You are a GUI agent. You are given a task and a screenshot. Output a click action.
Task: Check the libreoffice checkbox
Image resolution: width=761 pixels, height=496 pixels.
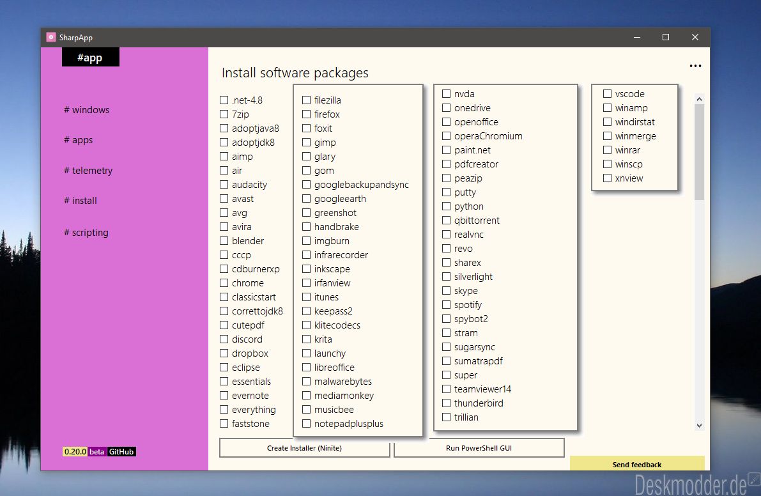(306, 368)
